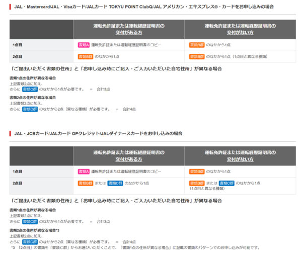Screen dimensions: 302x257
Task: Click '書類2点の住所が異なる場合*3' heading in JCB section
Action: 34,230
